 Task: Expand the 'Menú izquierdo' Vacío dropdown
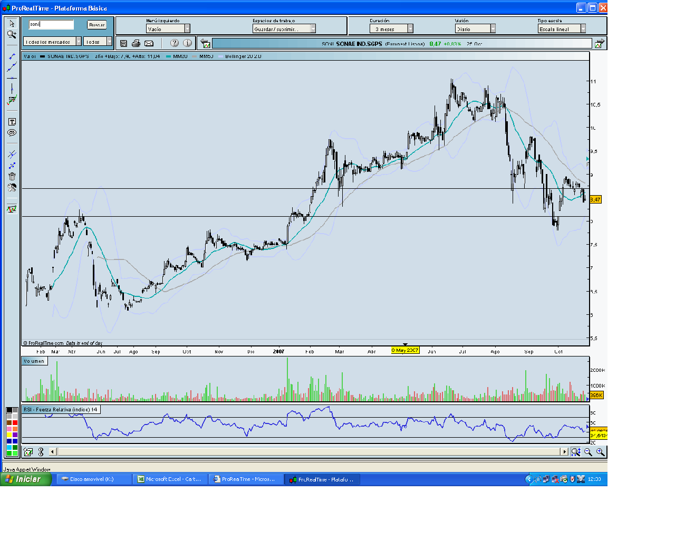coord(168,29)
